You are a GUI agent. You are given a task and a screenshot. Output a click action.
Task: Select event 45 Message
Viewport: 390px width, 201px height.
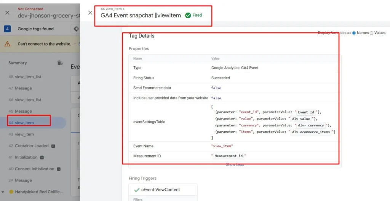click(x=20, y=111)
